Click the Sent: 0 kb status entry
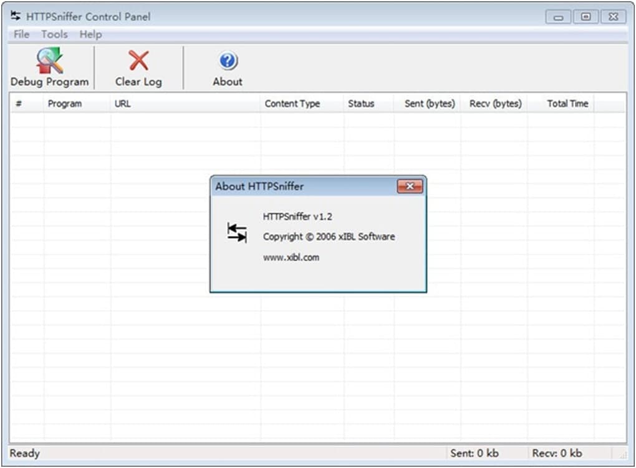 coord(474,454)
